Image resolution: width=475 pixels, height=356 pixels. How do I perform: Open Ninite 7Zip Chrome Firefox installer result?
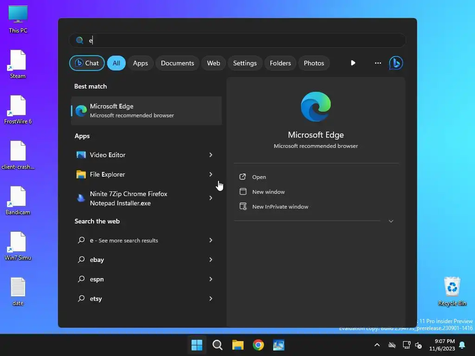[146, 198]
